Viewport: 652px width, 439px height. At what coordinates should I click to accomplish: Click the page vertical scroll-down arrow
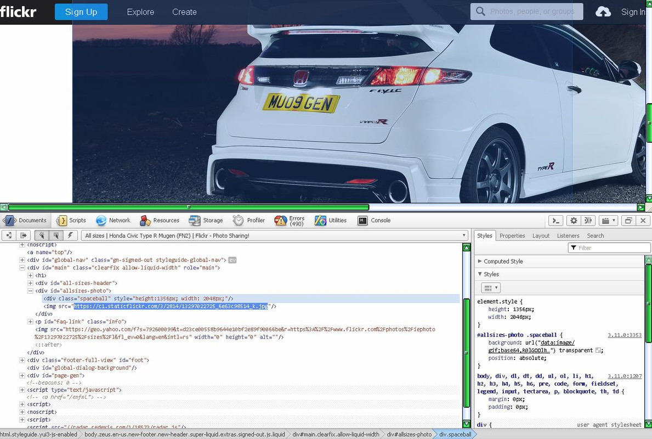pos(648,199)
